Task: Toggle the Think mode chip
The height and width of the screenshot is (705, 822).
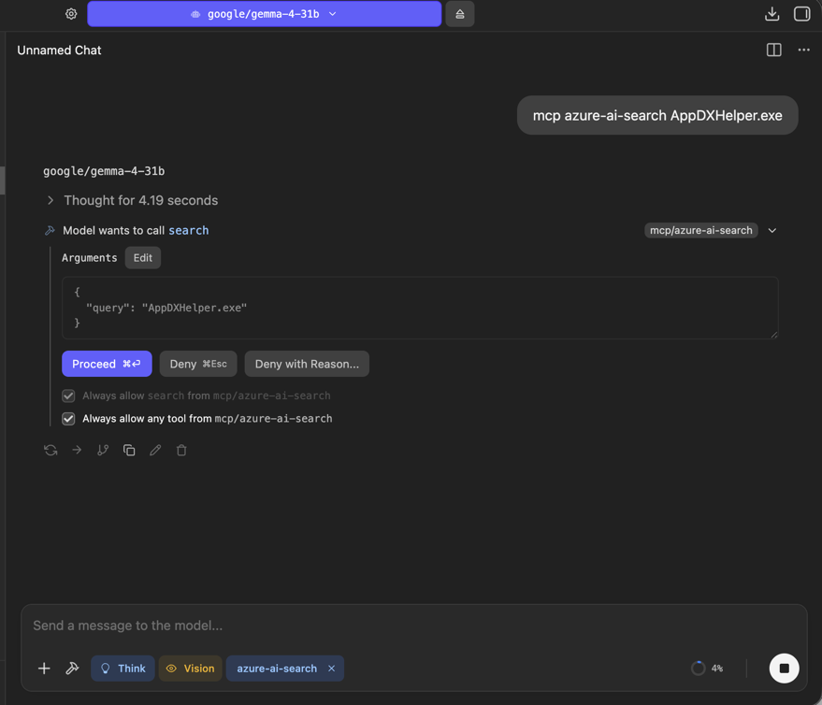Action: point(123,669)
